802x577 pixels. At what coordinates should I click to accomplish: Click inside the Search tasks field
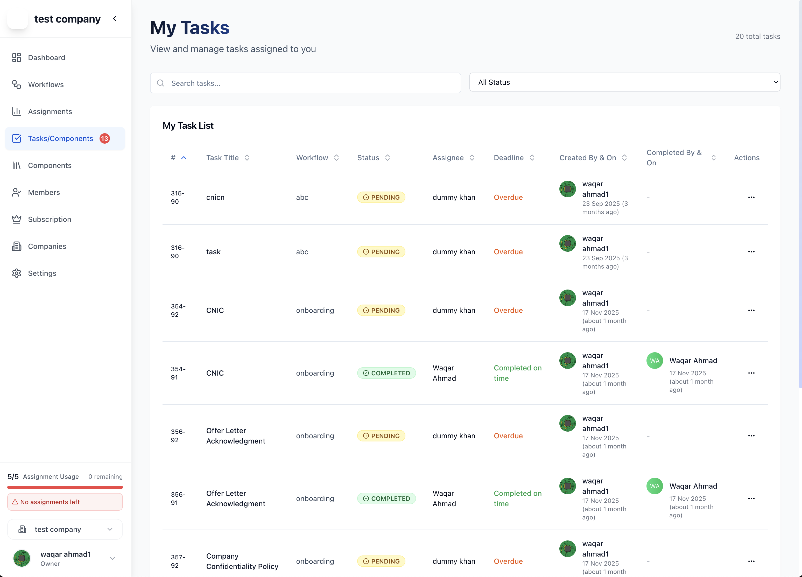305,83
